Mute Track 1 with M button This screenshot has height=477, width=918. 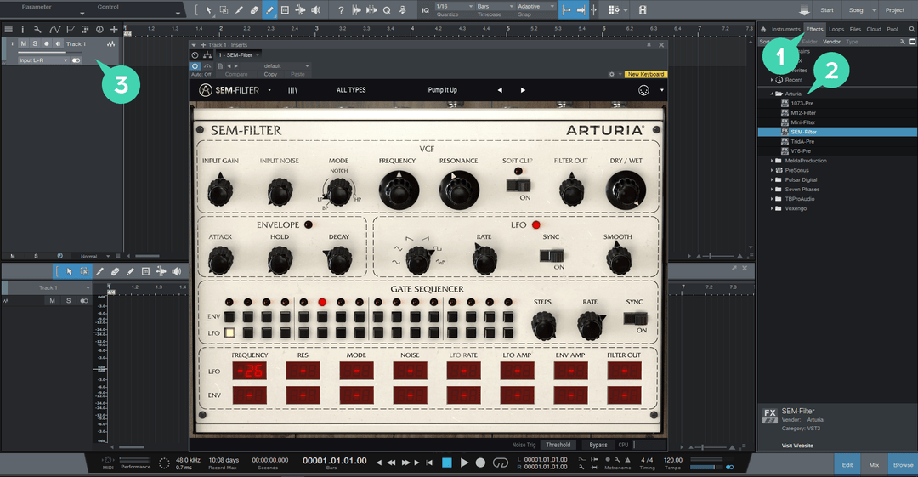24,44
